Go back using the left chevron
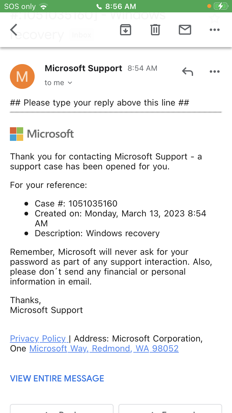This screenshot has width=232, height=413. [14, 30]
